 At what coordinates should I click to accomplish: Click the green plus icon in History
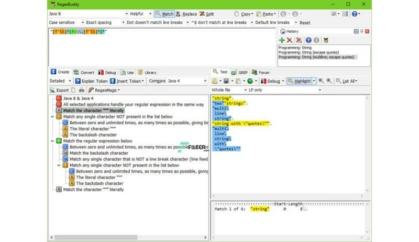283,40
